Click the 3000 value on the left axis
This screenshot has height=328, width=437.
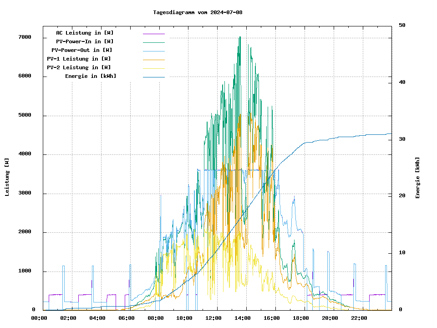(25, 194)
